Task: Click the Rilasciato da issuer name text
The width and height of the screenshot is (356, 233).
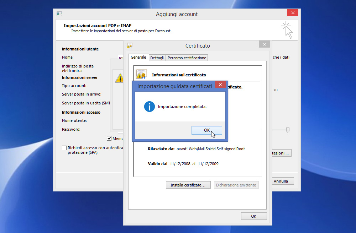Action: click(x=211, y=149)
